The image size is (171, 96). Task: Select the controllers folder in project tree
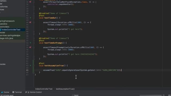coord(5,27)
